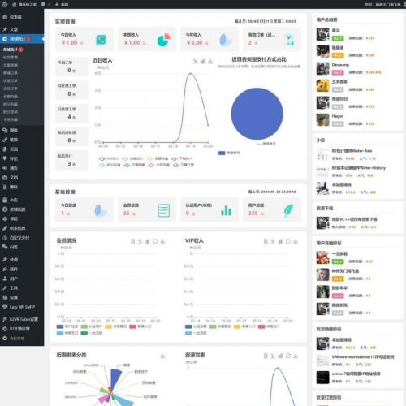Viewport: 406px width, 406px height.
Task: Switch VIP收入 chart to line view
Action: (273, 241)
